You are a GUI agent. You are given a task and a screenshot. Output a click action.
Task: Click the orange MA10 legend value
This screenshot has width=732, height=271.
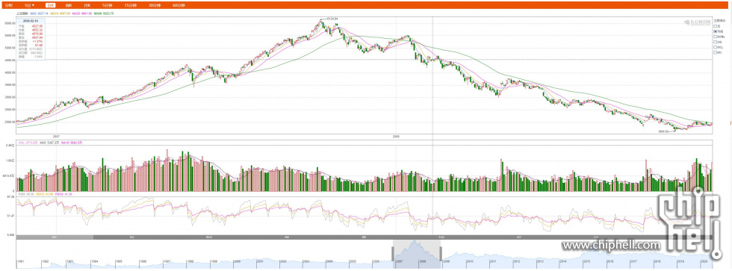(61, 13)
